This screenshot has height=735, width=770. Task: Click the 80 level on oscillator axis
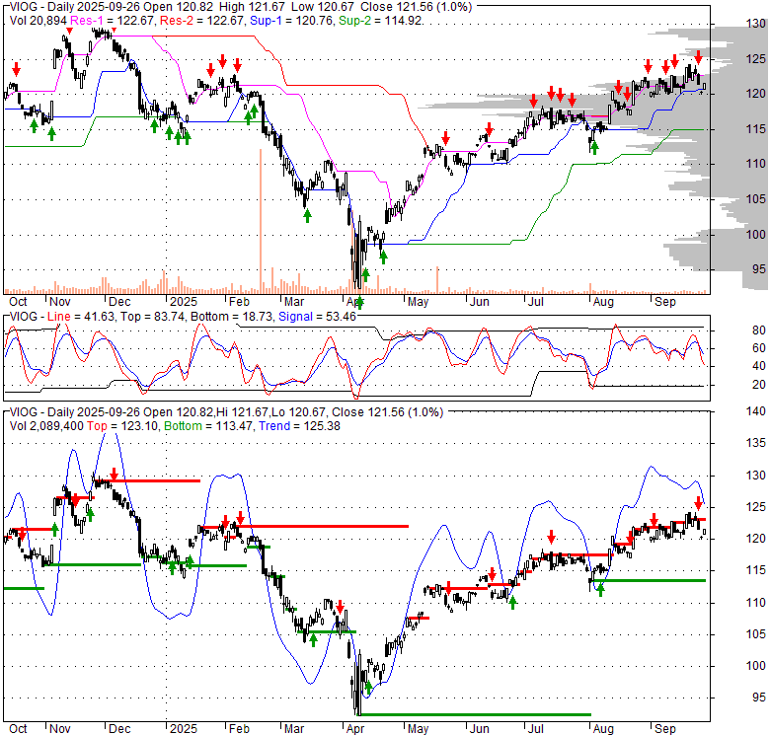click(x=759, y=331)
